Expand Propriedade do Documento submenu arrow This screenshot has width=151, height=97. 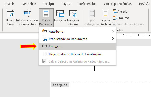(113, 38)
